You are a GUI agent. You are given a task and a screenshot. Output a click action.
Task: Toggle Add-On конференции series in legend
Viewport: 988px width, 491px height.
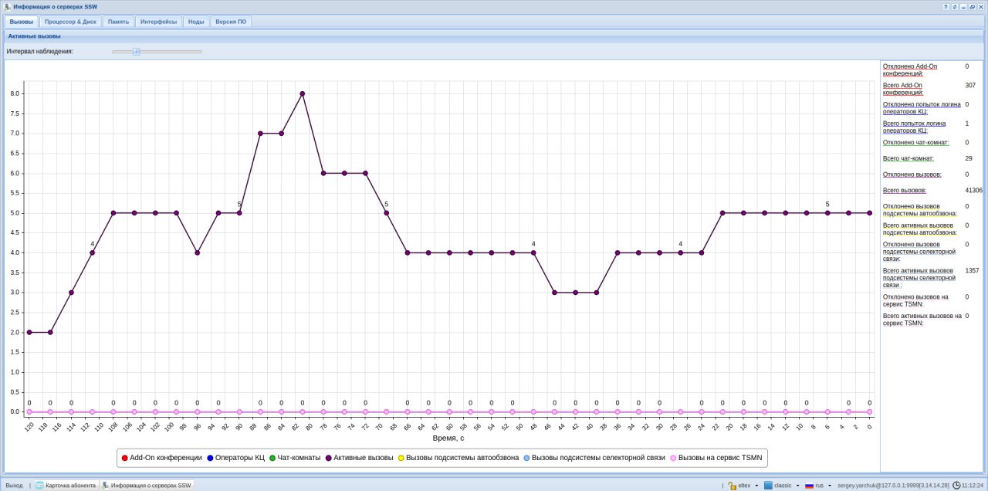coord(161,458)
